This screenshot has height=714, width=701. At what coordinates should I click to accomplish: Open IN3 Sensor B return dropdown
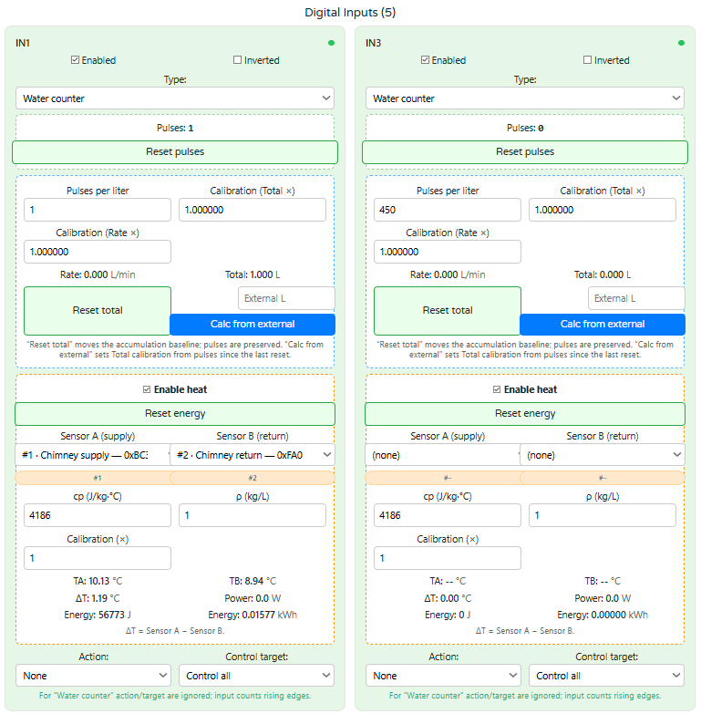point(603,455)
